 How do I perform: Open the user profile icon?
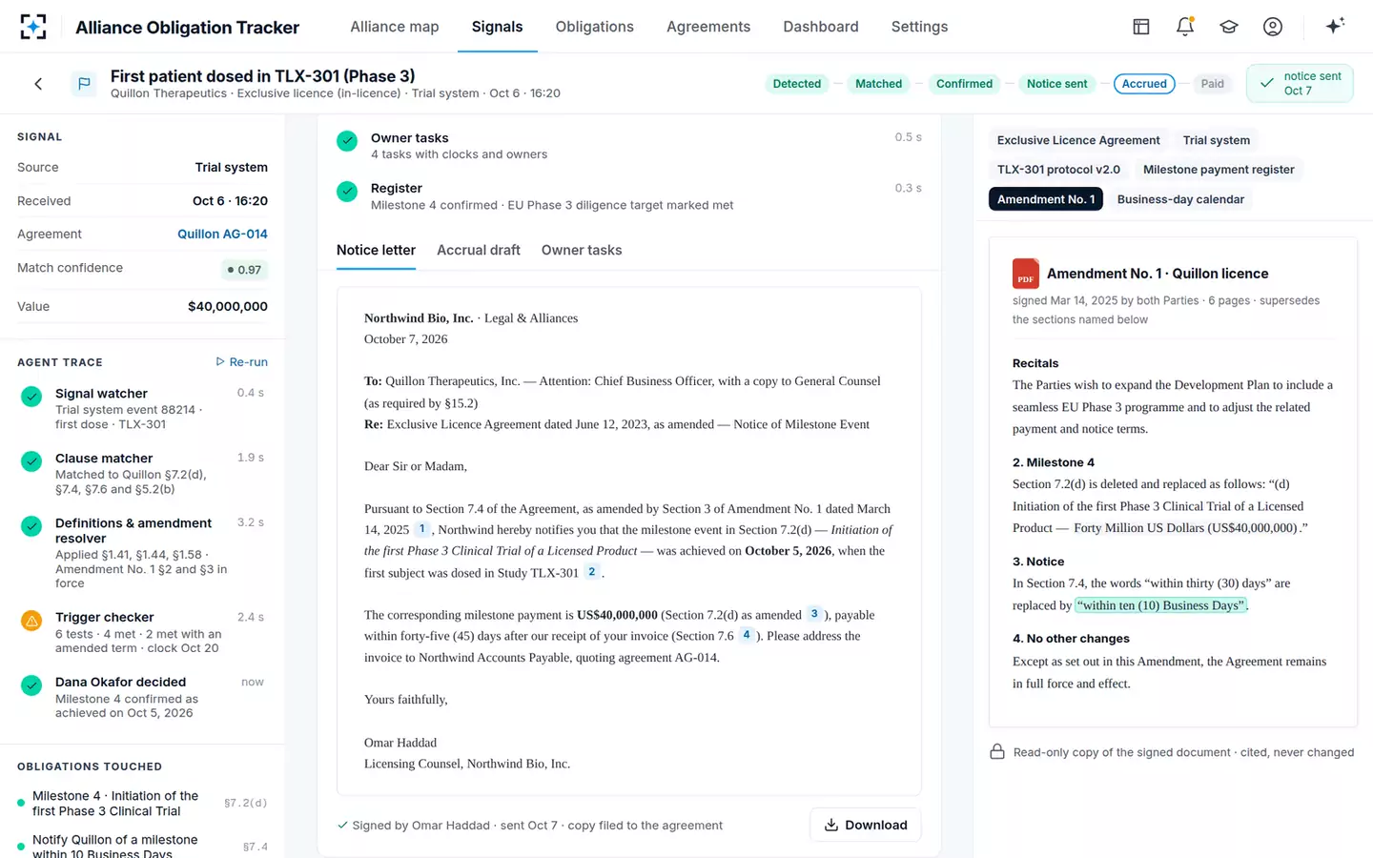click(x=1273, y=27)
